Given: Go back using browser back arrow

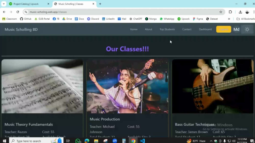Looking at the screenshot, I should point(4,12).
